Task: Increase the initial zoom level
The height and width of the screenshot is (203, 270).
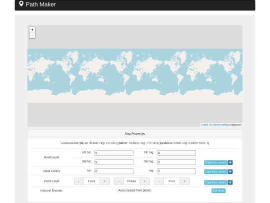Action: tap(185, 181)
